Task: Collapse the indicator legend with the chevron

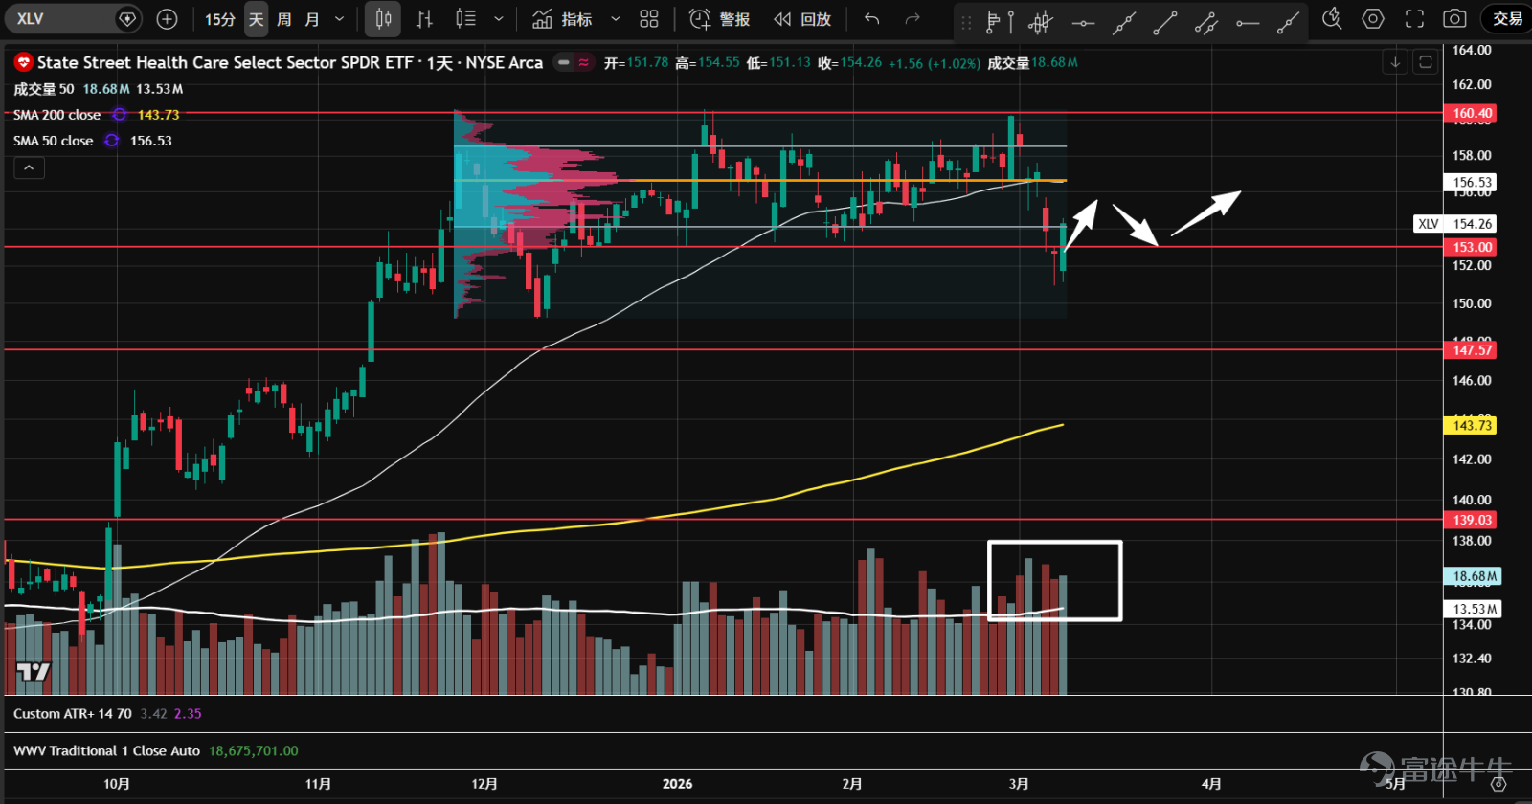Action: click(29, 167)
